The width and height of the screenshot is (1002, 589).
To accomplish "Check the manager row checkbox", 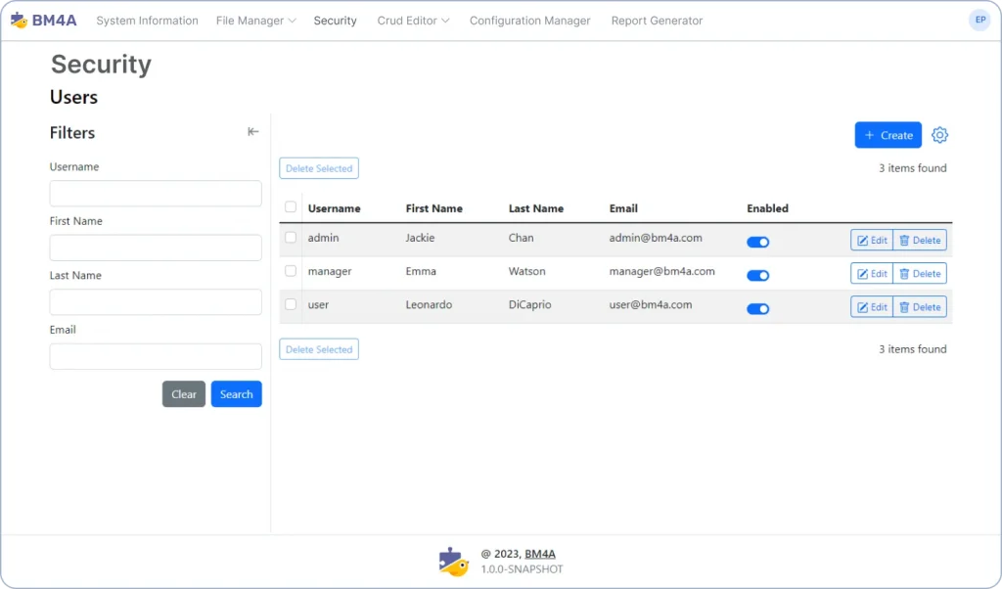I will [x=291, y=271].
